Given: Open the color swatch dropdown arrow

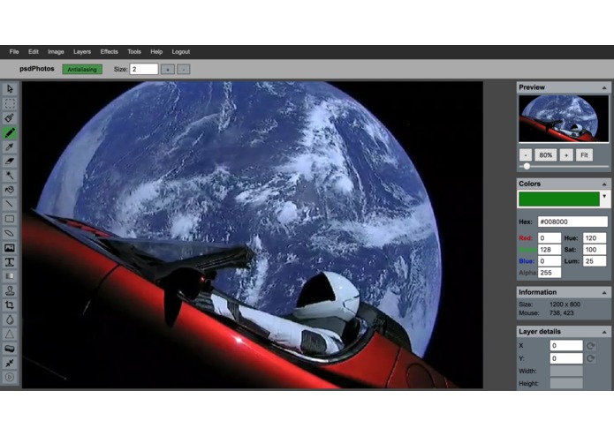Looking at the screenshot, I should (604, 197).
